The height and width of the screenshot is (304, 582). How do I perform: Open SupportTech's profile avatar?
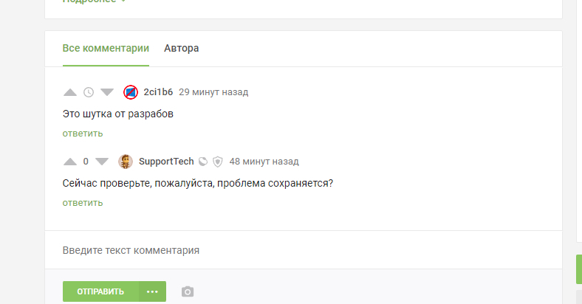point(126,162)
